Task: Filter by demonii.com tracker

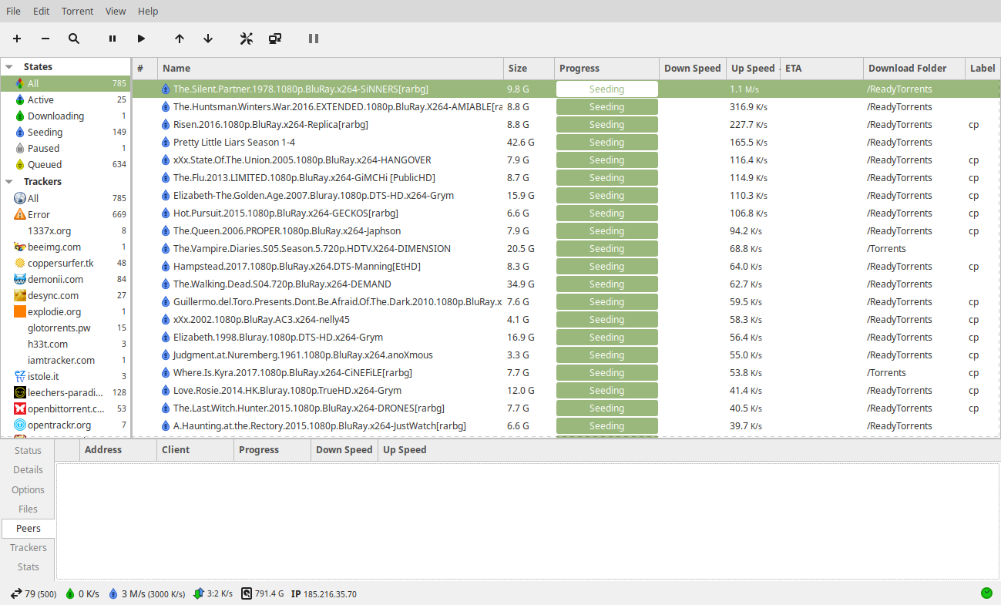Action: (x=66, y=279)
